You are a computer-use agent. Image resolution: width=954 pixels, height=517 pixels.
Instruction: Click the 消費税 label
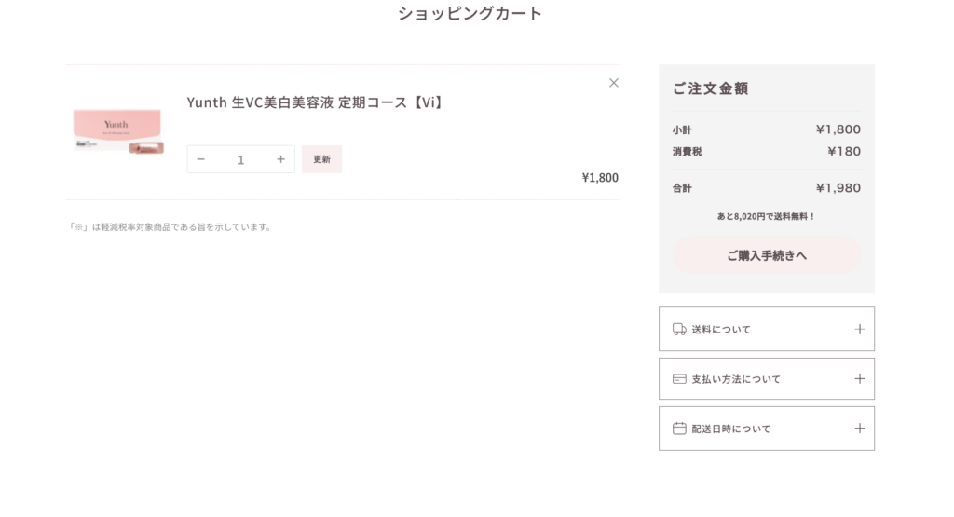pos(687,152)
